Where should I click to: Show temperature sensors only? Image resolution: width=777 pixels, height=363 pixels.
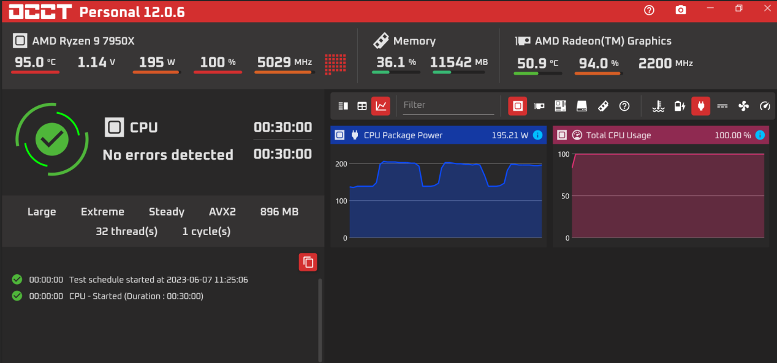tap(659, 106)
